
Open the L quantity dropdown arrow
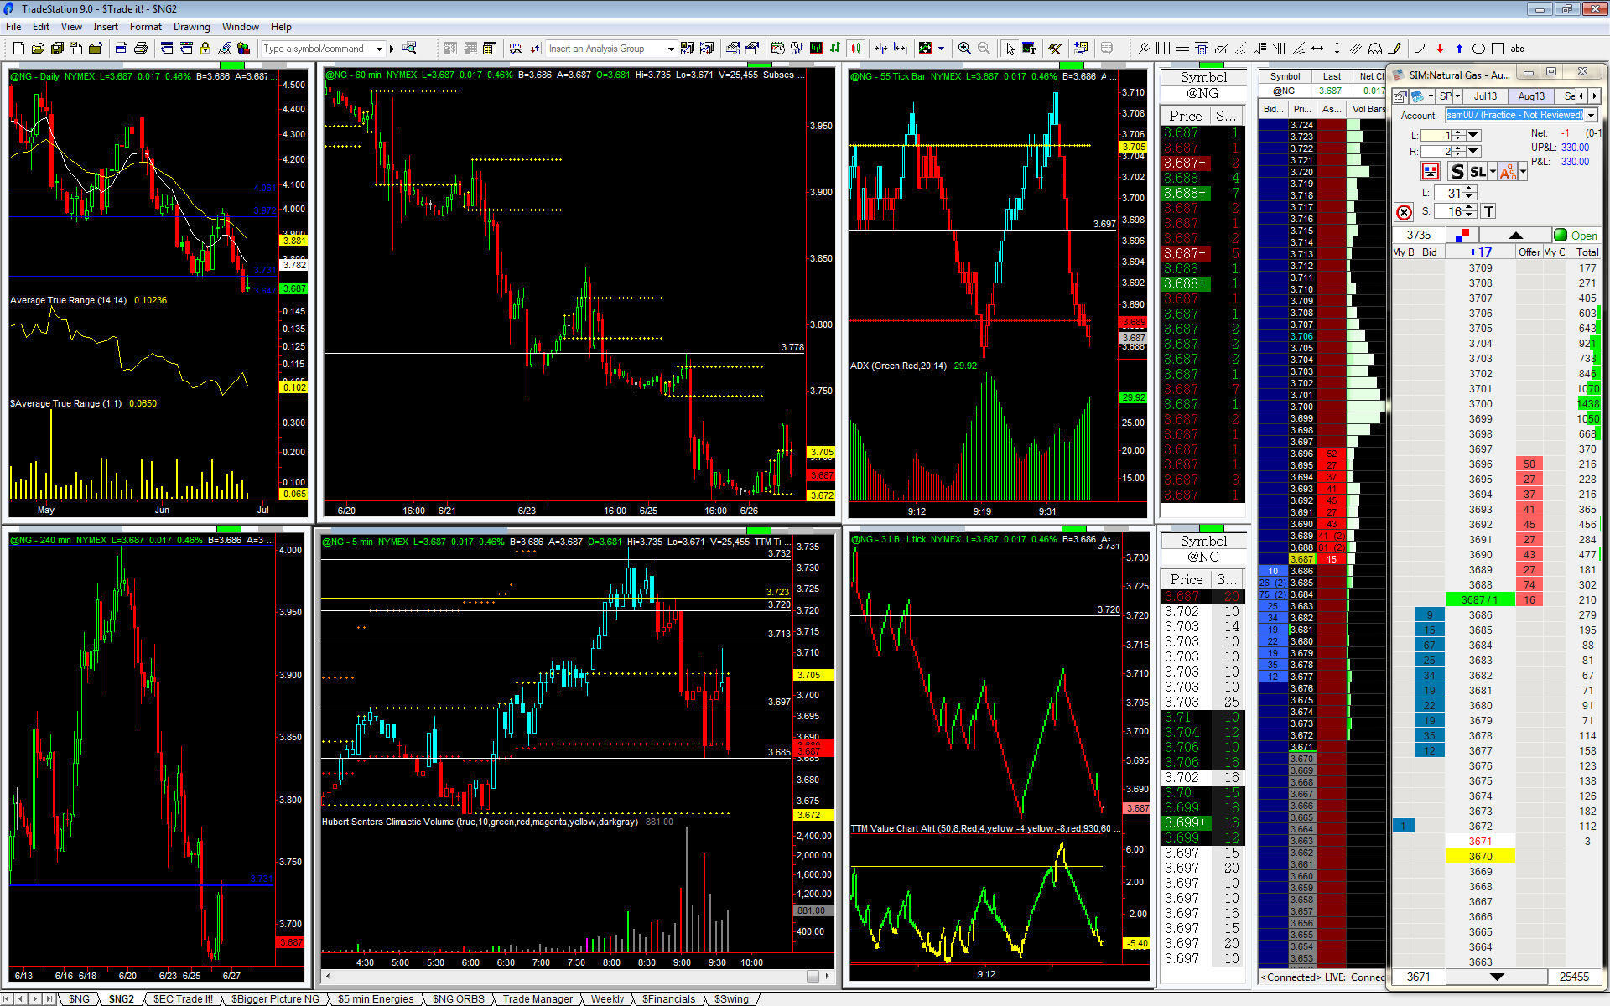(1473, 136)
